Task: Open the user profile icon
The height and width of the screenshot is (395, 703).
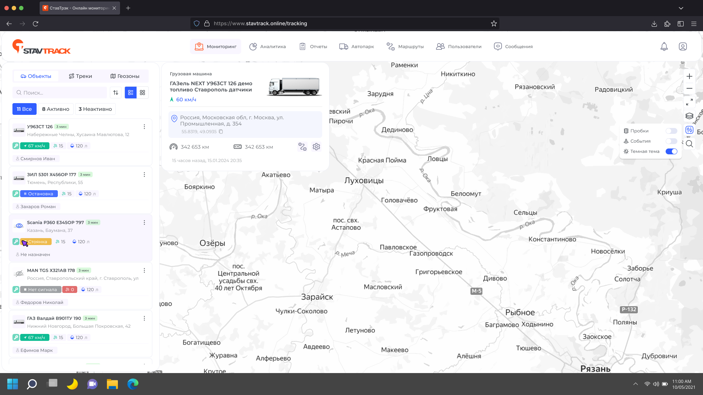Action: click(x=682, y=46)
